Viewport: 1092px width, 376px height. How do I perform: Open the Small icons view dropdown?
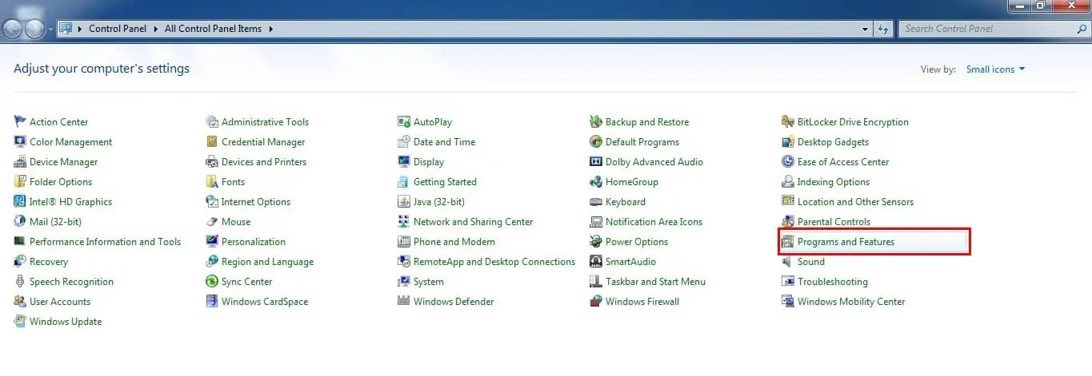[995, 69]
